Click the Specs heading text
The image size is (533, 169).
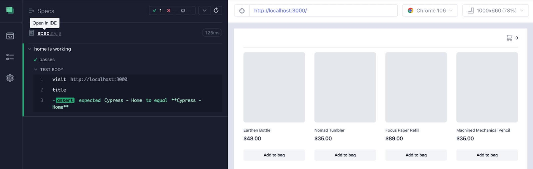coord(46,11)
